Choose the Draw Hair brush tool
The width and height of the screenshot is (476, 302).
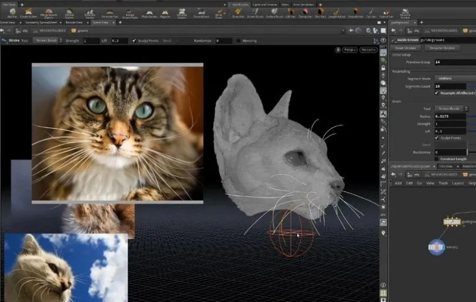pyautogui.click(x=238, y=13)
